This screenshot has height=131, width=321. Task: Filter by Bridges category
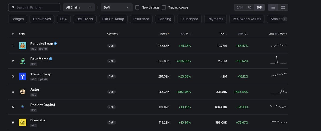click(18, 19)
